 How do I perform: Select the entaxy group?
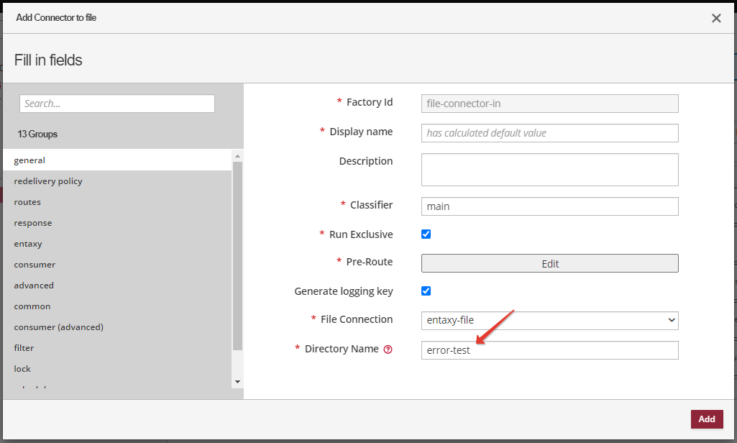pyautogui.click(x=28, y=244)
